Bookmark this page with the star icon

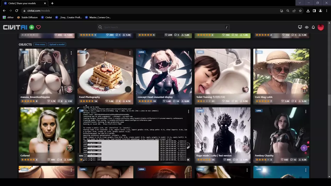tap(300, 11)
